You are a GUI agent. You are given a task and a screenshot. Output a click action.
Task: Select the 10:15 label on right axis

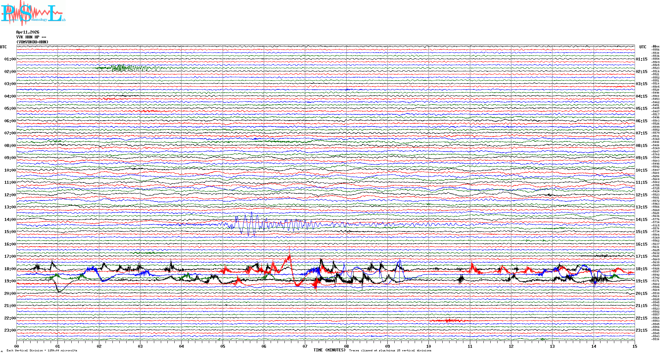pyautogui.click(x=641, y=170)
